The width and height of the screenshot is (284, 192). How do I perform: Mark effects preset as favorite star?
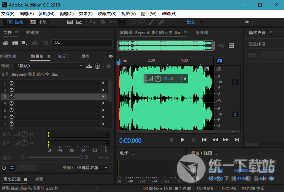108,66
